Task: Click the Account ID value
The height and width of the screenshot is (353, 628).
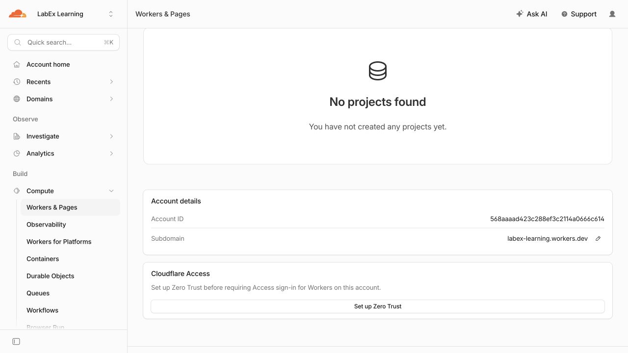Action: click(547, 219)
